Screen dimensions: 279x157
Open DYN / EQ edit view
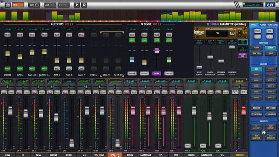tap(256, 53)
